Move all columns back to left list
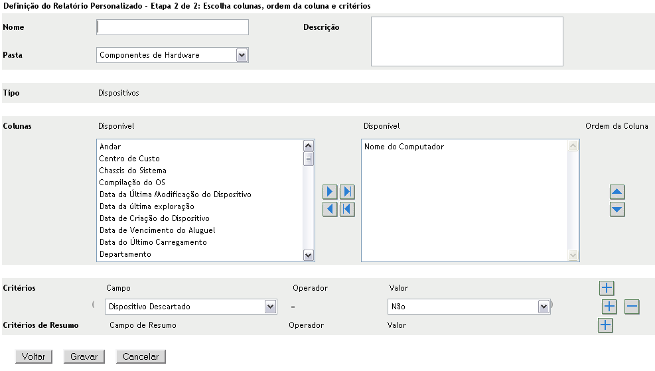The height and width of the screenshot is (371, 655). (x=347, y=210)
